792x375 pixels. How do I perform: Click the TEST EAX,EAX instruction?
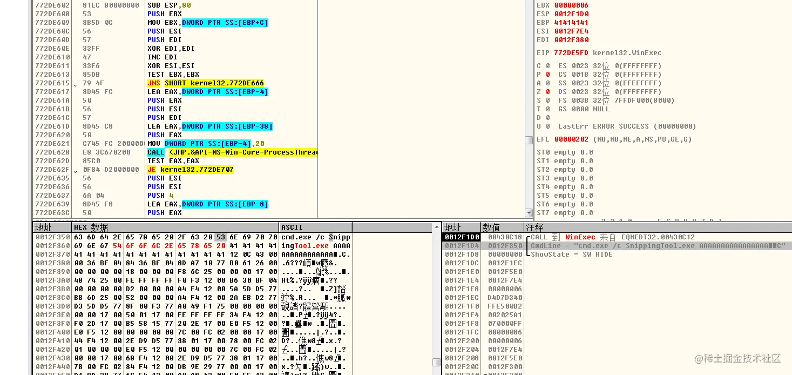click(173, 161)
